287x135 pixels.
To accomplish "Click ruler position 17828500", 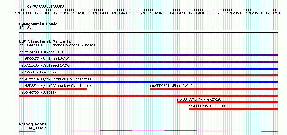I will [x=235, y=13].
